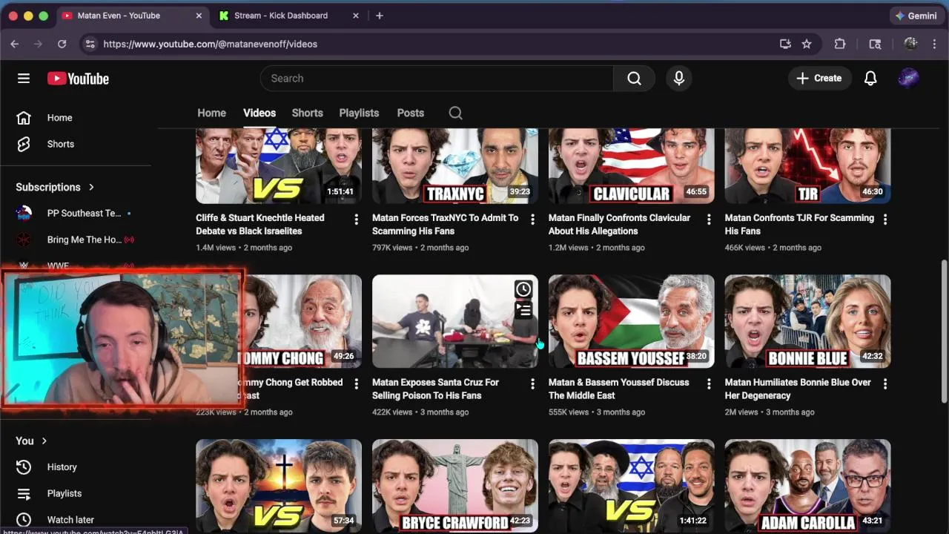
Task: Open Chrome extensions puzzle icon
Action: (x=840, y=44)
